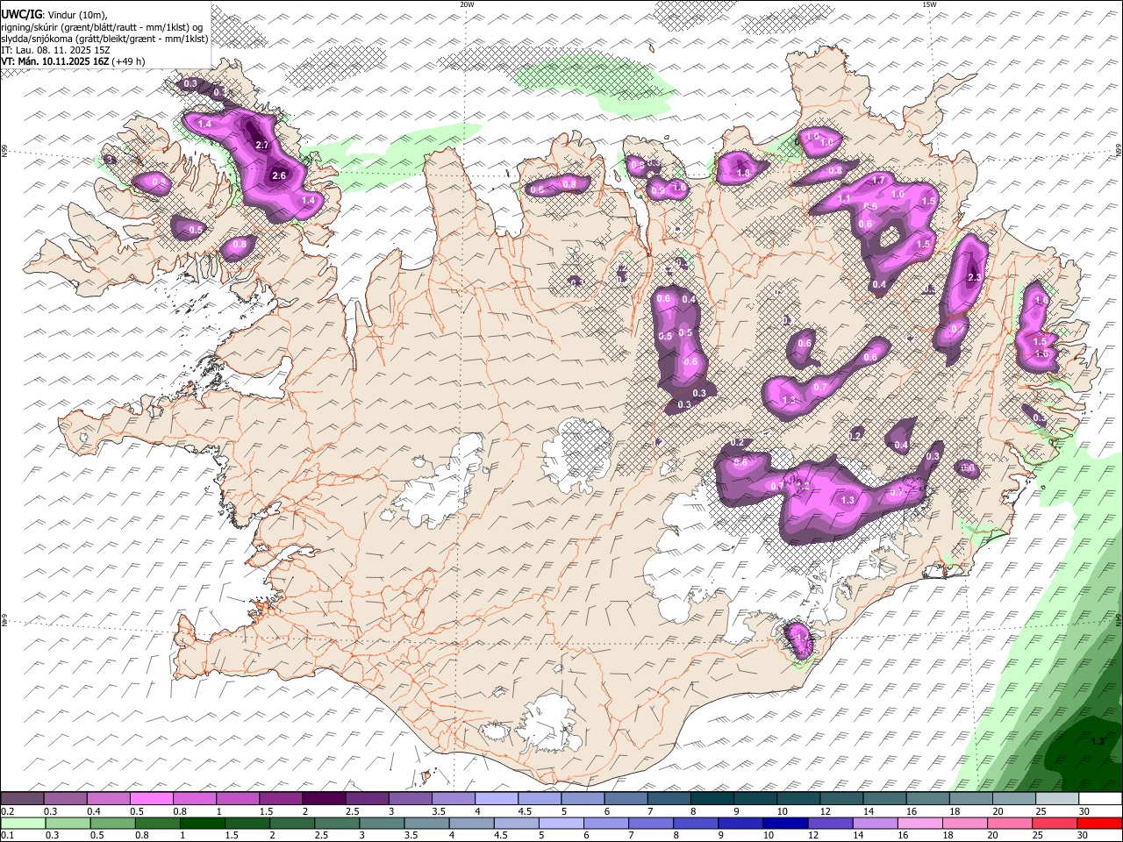Click the '20W' longitude label
Image resolution: width=1123 pixels, height=842 pixels.
(x=467, y=4)
